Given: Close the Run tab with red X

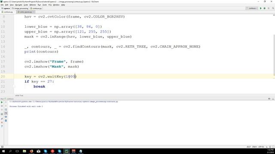Looking at the screenshot, I should coord(2,122).
